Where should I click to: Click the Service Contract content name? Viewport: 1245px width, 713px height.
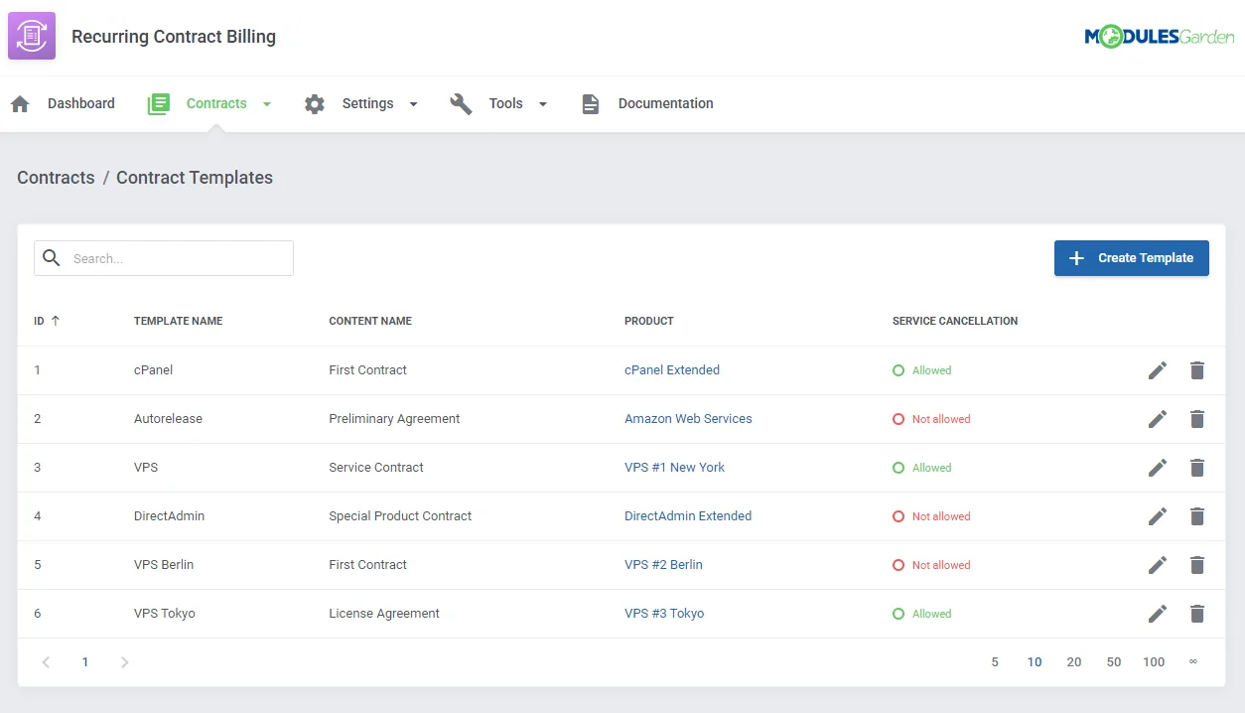click(376, 468)
